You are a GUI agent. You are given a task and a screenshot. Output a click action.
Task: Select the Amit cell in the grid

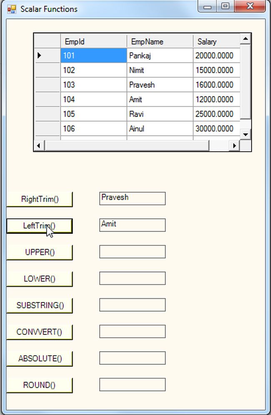pos(160,99)
